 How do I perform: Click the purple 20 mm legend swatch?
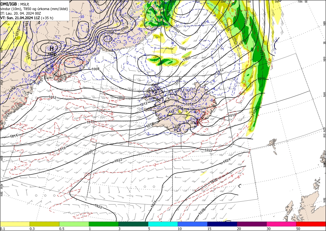[252, 224]
